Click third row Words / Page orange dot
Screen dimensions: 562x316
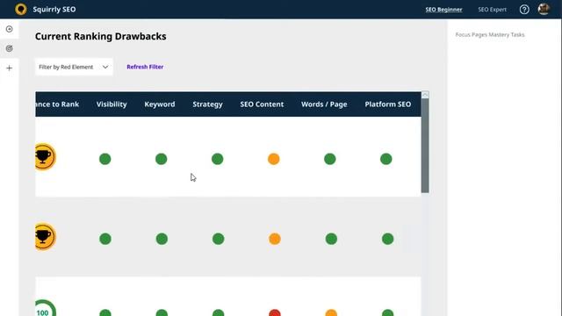tap(331, 312)
